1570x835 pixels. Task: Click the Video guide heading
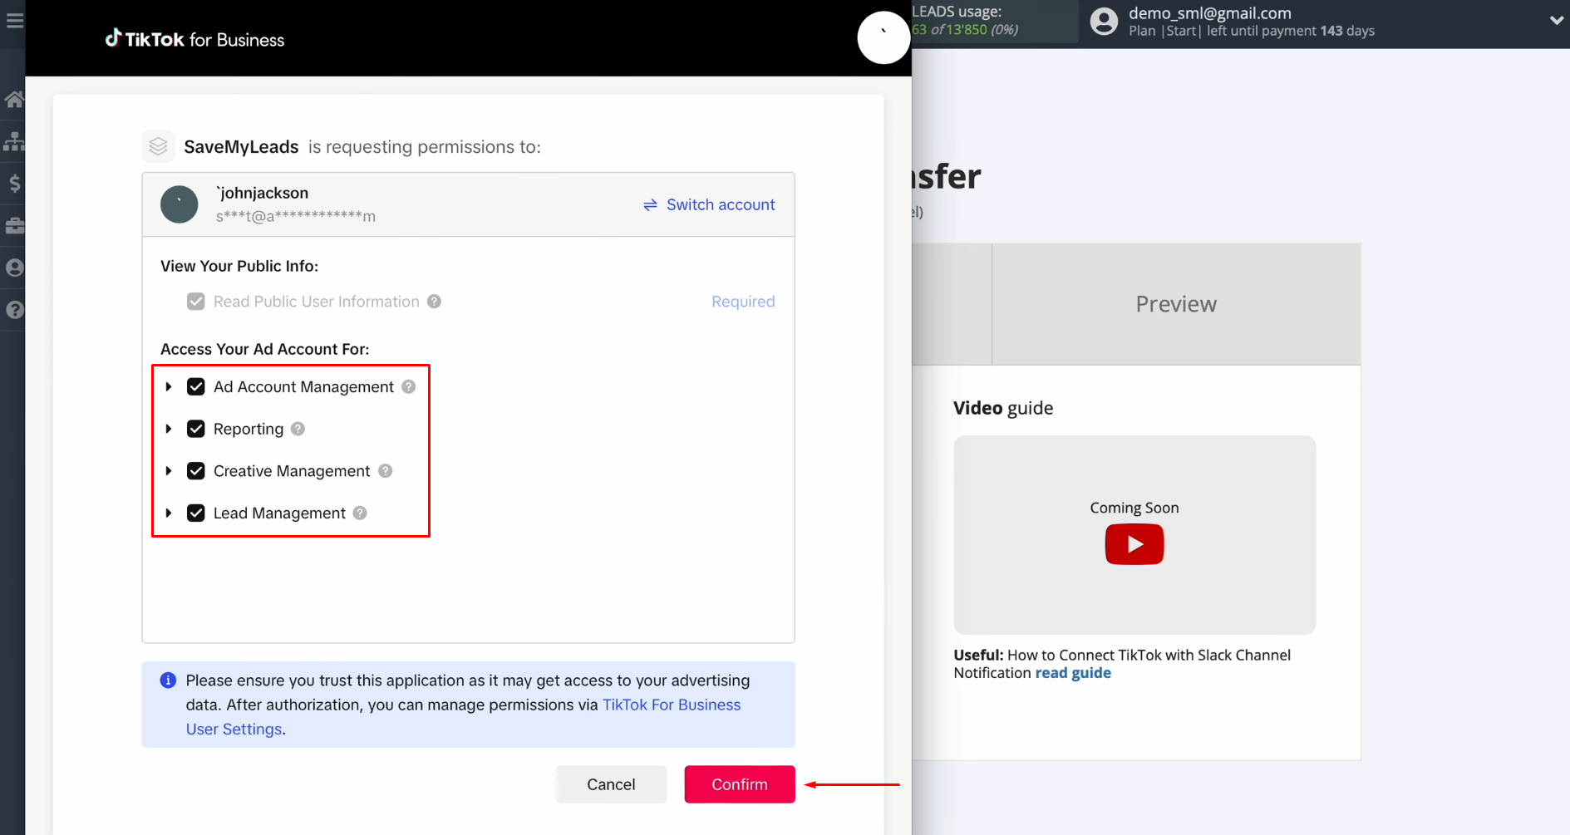point(1003,408)
